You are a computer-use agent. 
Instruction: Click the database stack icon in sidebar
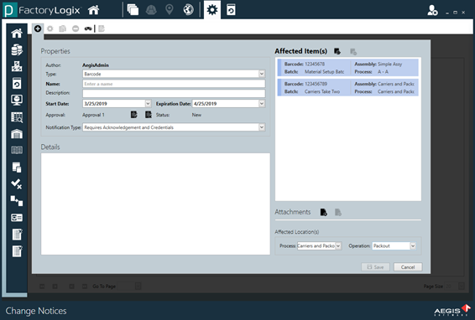point(17,50)
